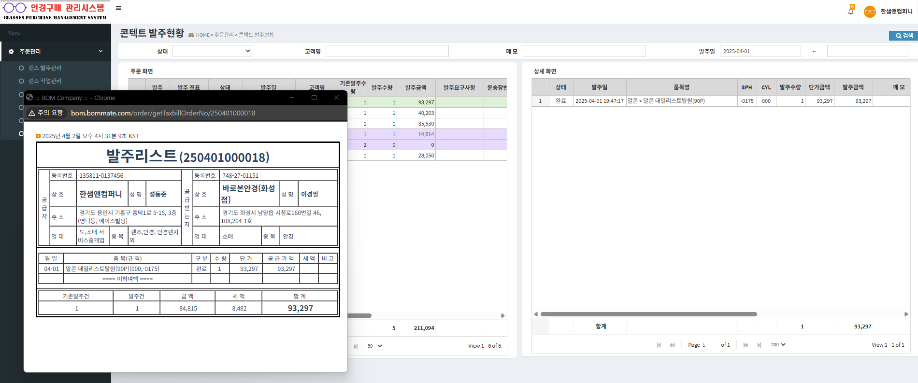Go to first page in detail pager
Screen dimensions: 918x383
659,345
